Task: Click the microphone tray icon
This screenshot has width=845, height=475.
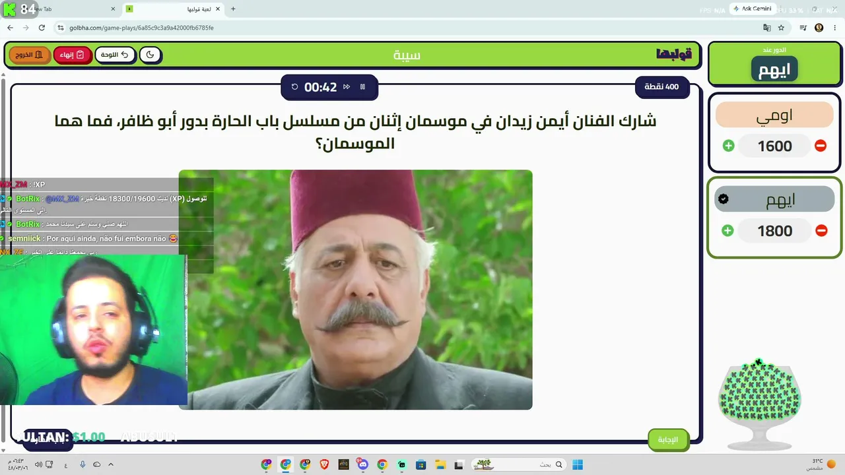Action: click(x=83, y=464)
